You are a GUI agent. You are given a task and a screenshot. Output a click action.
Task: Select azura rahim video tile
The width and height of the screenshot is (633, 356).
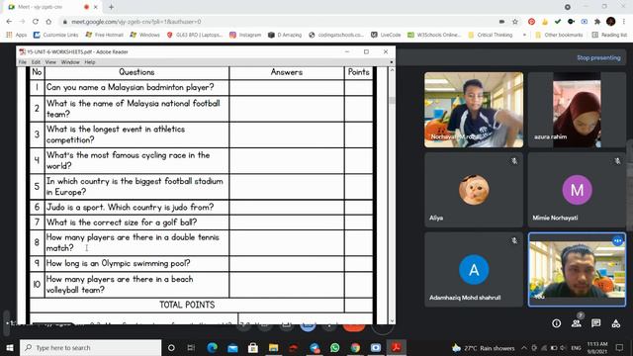pos(577,110)
